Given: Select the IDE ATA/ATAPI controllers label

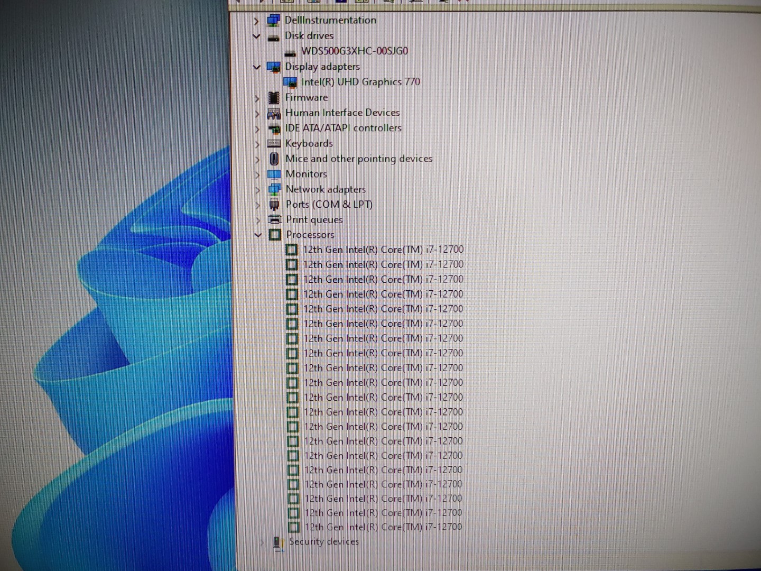Looking at the screenshot, I should [344, 128].
